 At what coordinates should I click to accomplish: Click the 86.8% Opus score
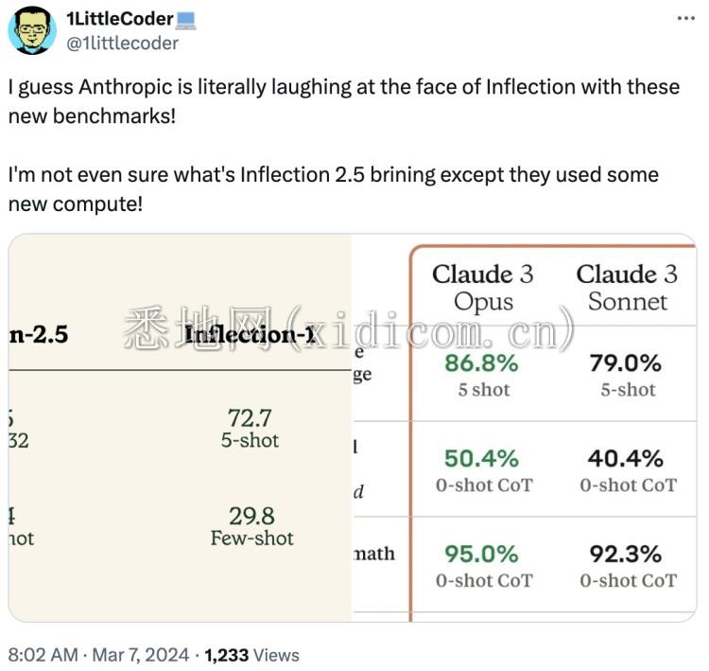coord(483,364)
